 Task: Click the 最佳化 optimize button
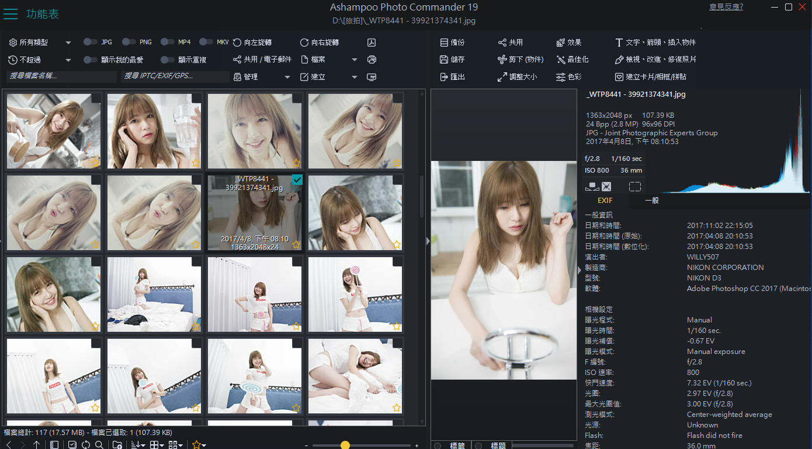point(572,59)
